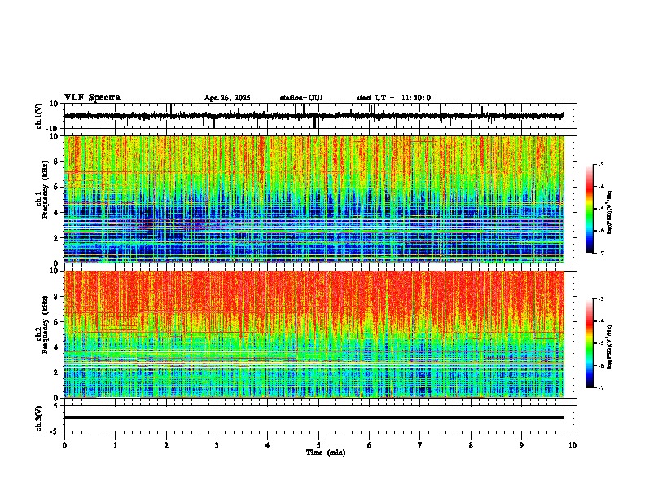Click the ch.2 spectrogram color scale bar
This screenshot has height=499, width=645.
590,343
